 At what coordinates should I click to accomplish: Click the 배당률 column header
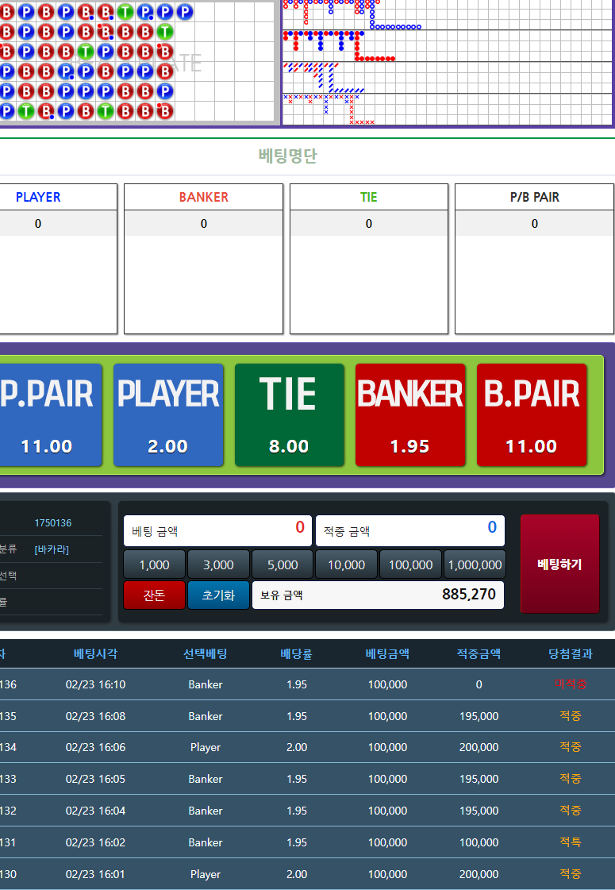click(x=297, y=653)
